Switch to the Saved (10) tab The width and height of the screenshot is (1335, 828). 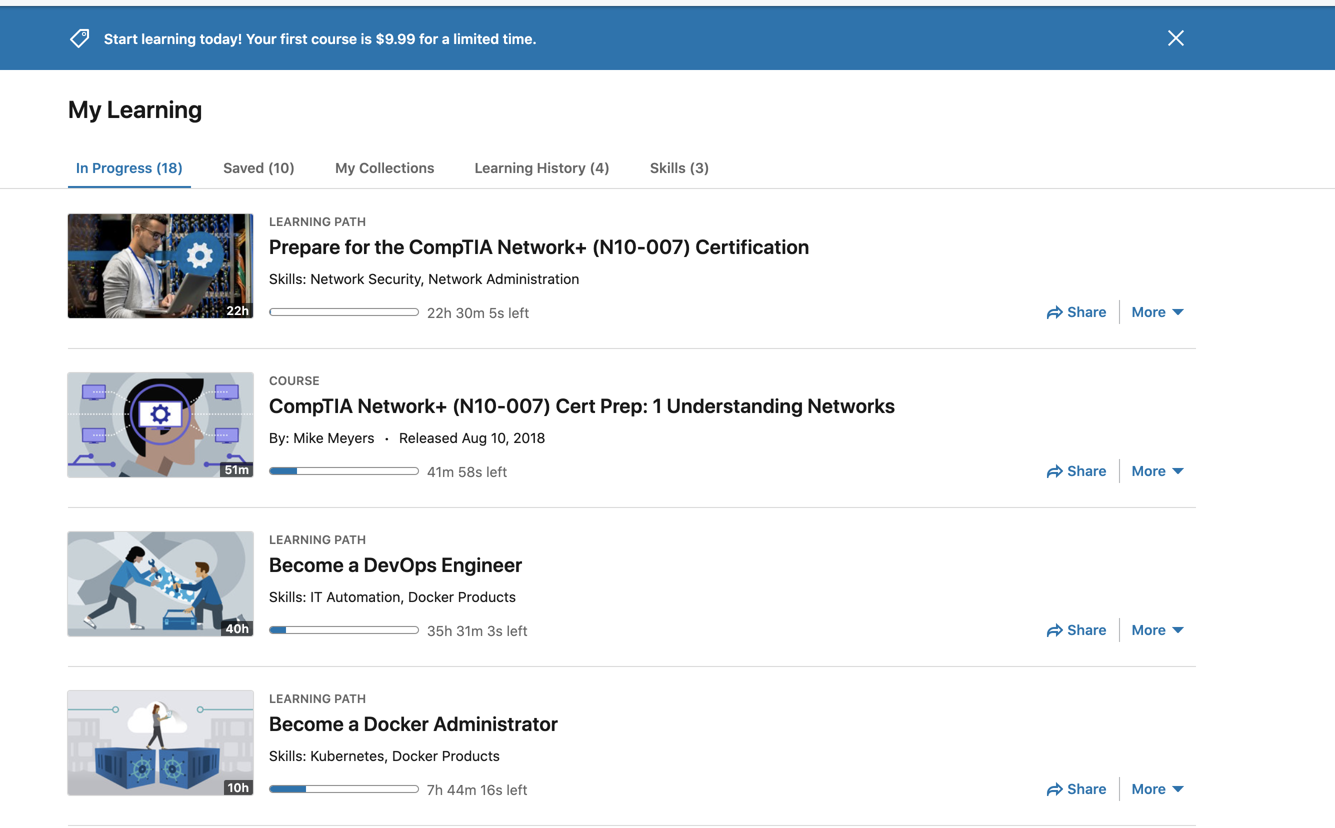(258, 168)
